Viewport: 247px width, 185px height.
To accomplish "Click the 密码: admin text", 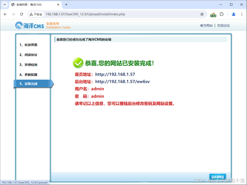I will coord(89,96).
